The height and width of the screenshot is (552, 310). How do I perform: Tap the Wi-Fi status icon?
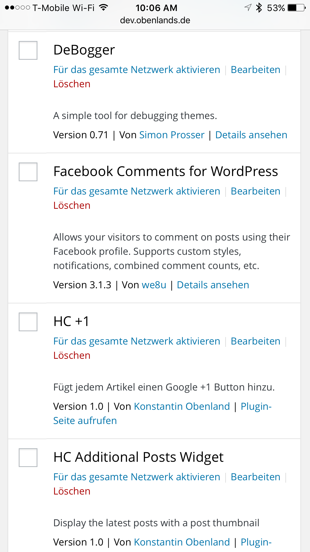point(103,8)
